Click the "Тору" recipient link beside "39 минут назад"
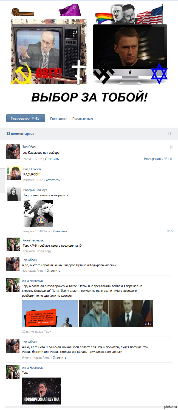The image size is (178, 410). 47,332
